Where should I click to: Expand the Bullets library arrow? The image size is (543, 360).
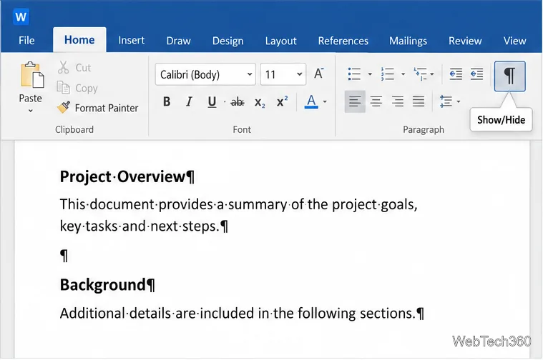[x=370, y=74]
